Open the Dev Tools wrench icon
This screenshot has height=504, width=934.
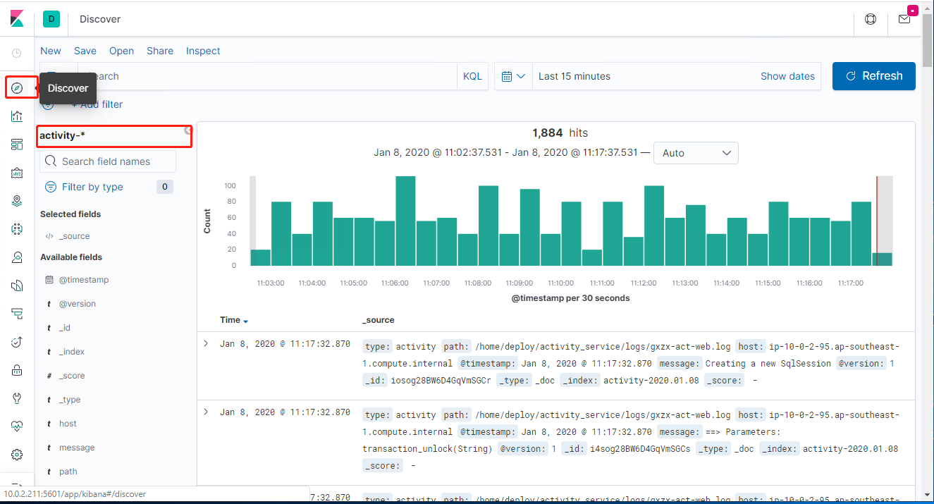point(17,398)
